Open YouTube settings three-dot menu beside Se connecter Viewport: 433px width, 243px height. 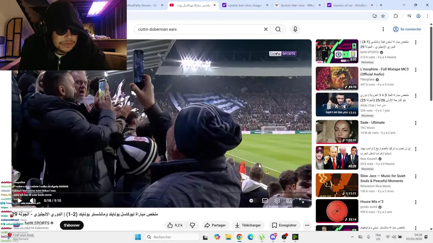click(383, 29)
